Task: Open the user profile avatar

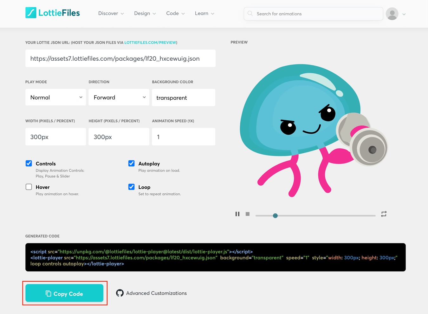Action: [x=392, y=14]
